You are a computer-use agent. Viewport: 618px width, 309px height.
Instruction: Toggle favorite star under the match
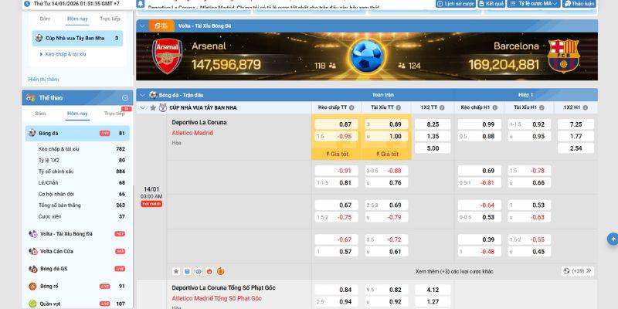tap(176, 271)
